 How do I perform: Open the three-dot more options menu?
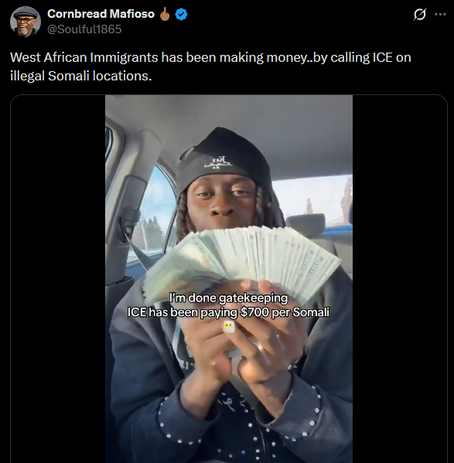point(440,14)
